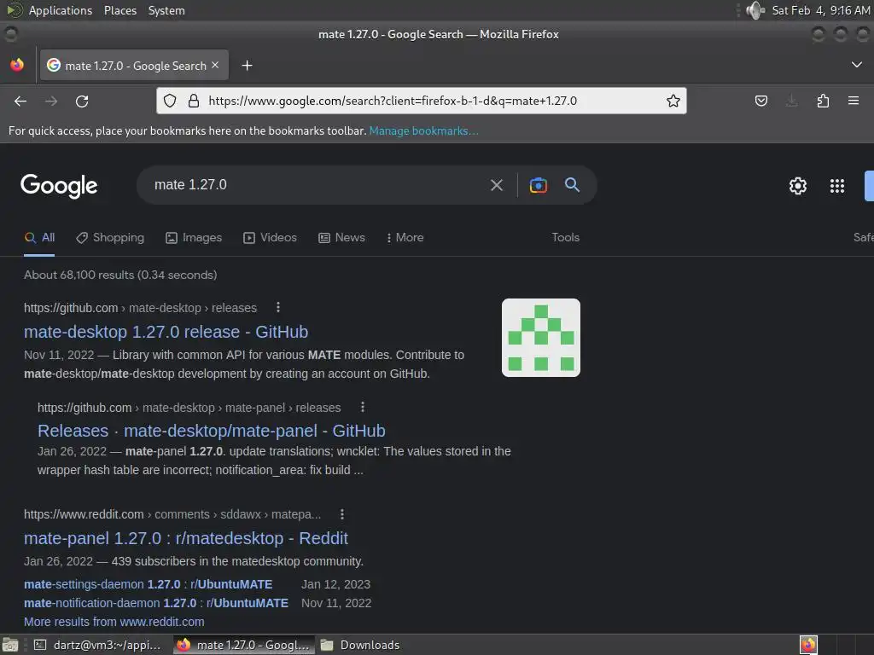Open Google settings gear icon
The height and width of the screenshot is (655, 874).
798,185
